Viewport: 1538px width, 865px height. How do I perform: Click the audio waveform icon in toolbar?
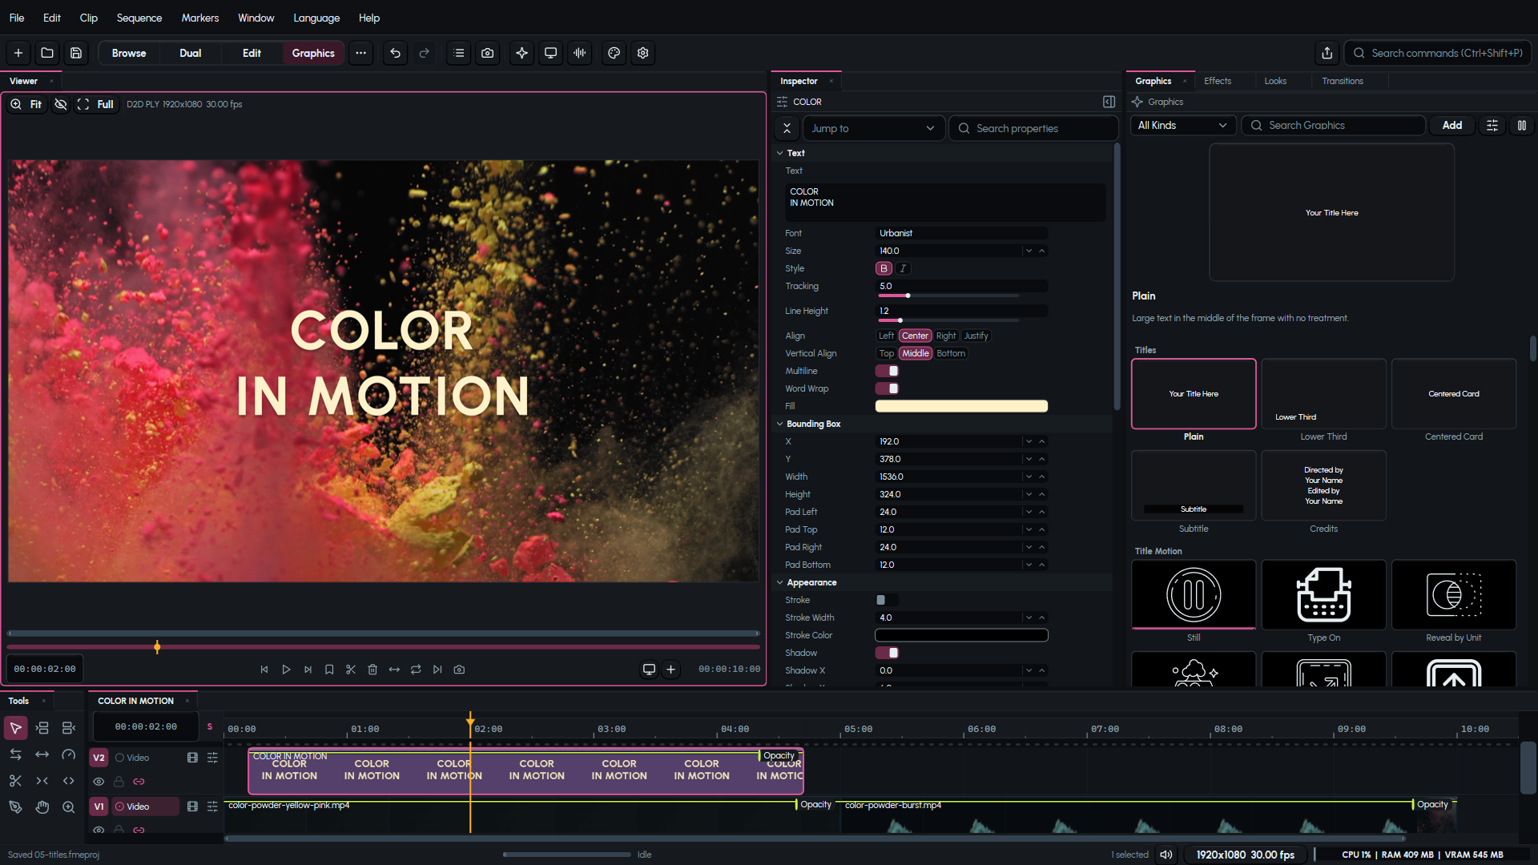coord(579,53)
